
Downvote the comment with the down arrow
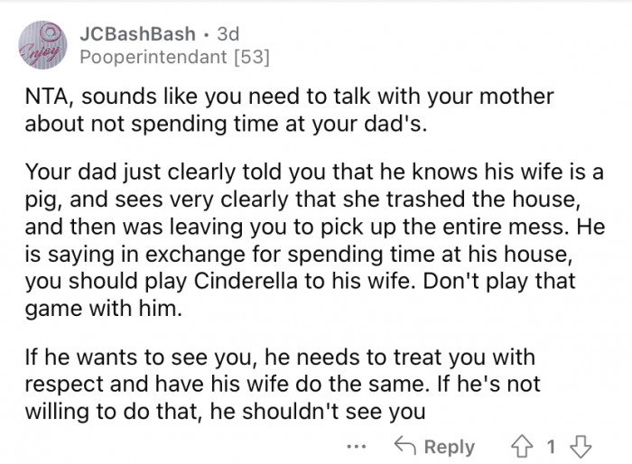click(x=581, y=447)
